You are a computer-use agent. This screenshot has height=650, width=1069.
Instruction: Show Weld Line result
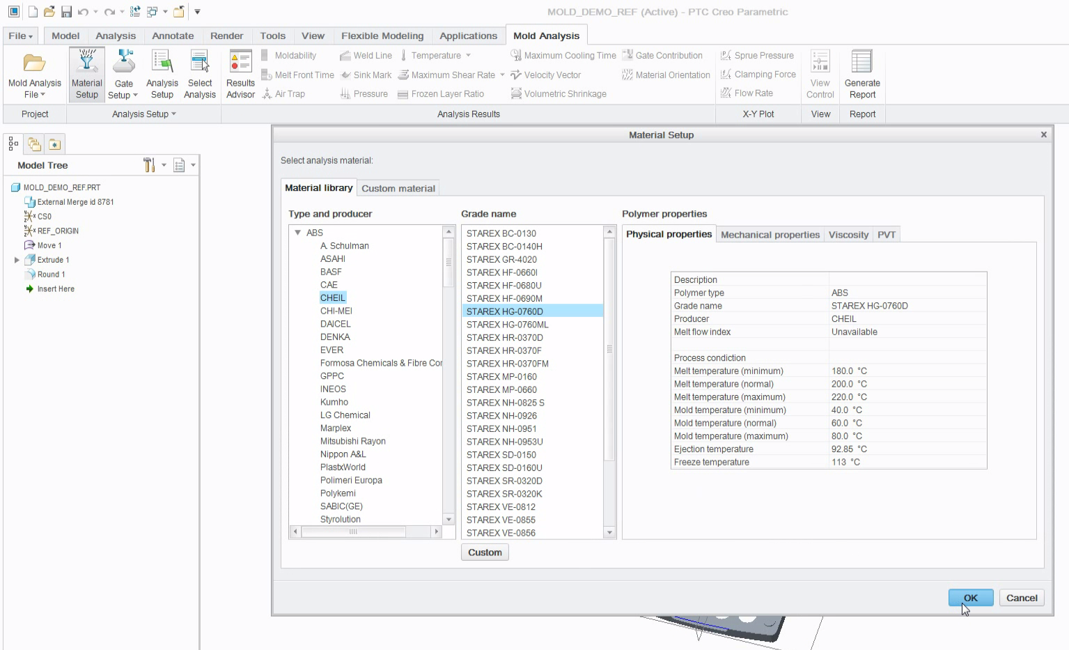(366, 55)
